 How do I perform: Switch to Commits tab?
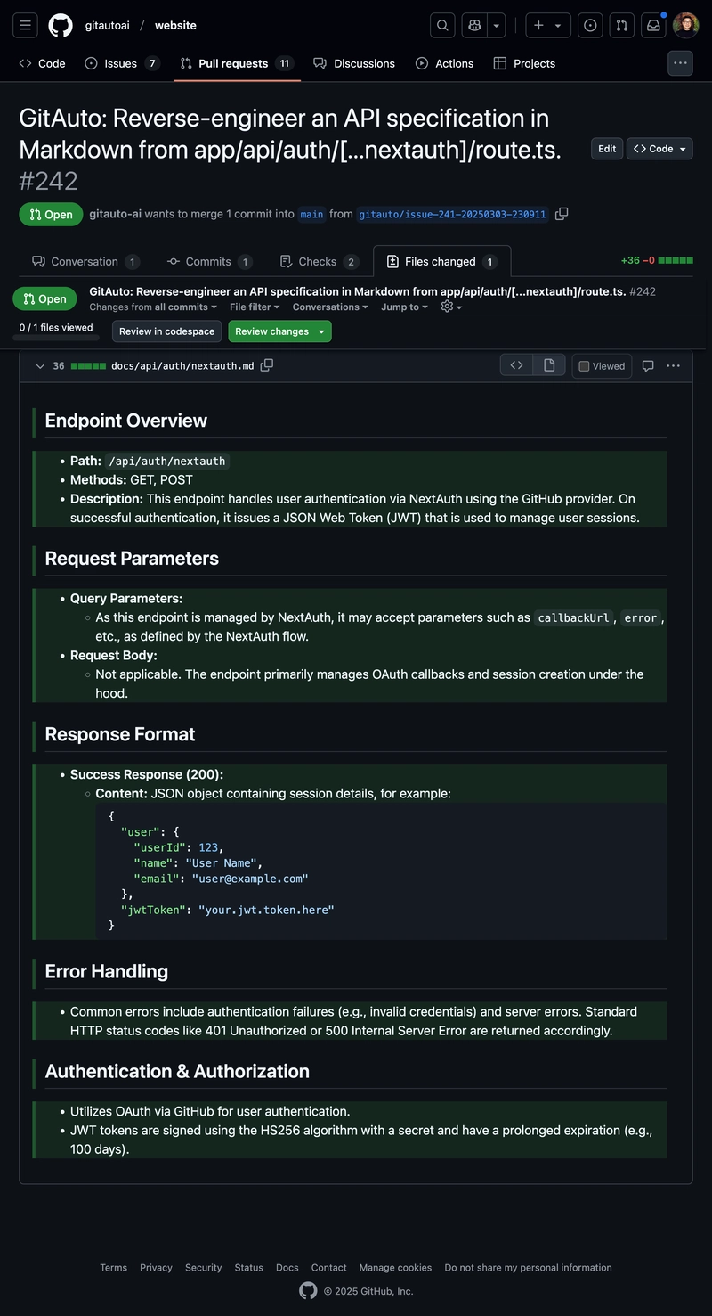point(210,261)
